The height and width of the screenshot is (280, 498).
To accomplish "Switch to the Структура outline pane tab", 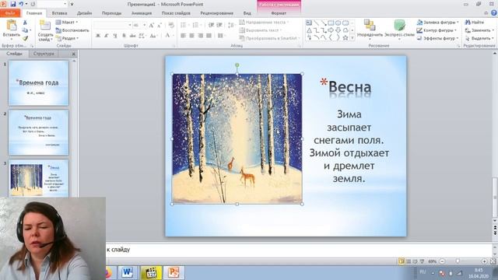I will [x=44, y=54].
